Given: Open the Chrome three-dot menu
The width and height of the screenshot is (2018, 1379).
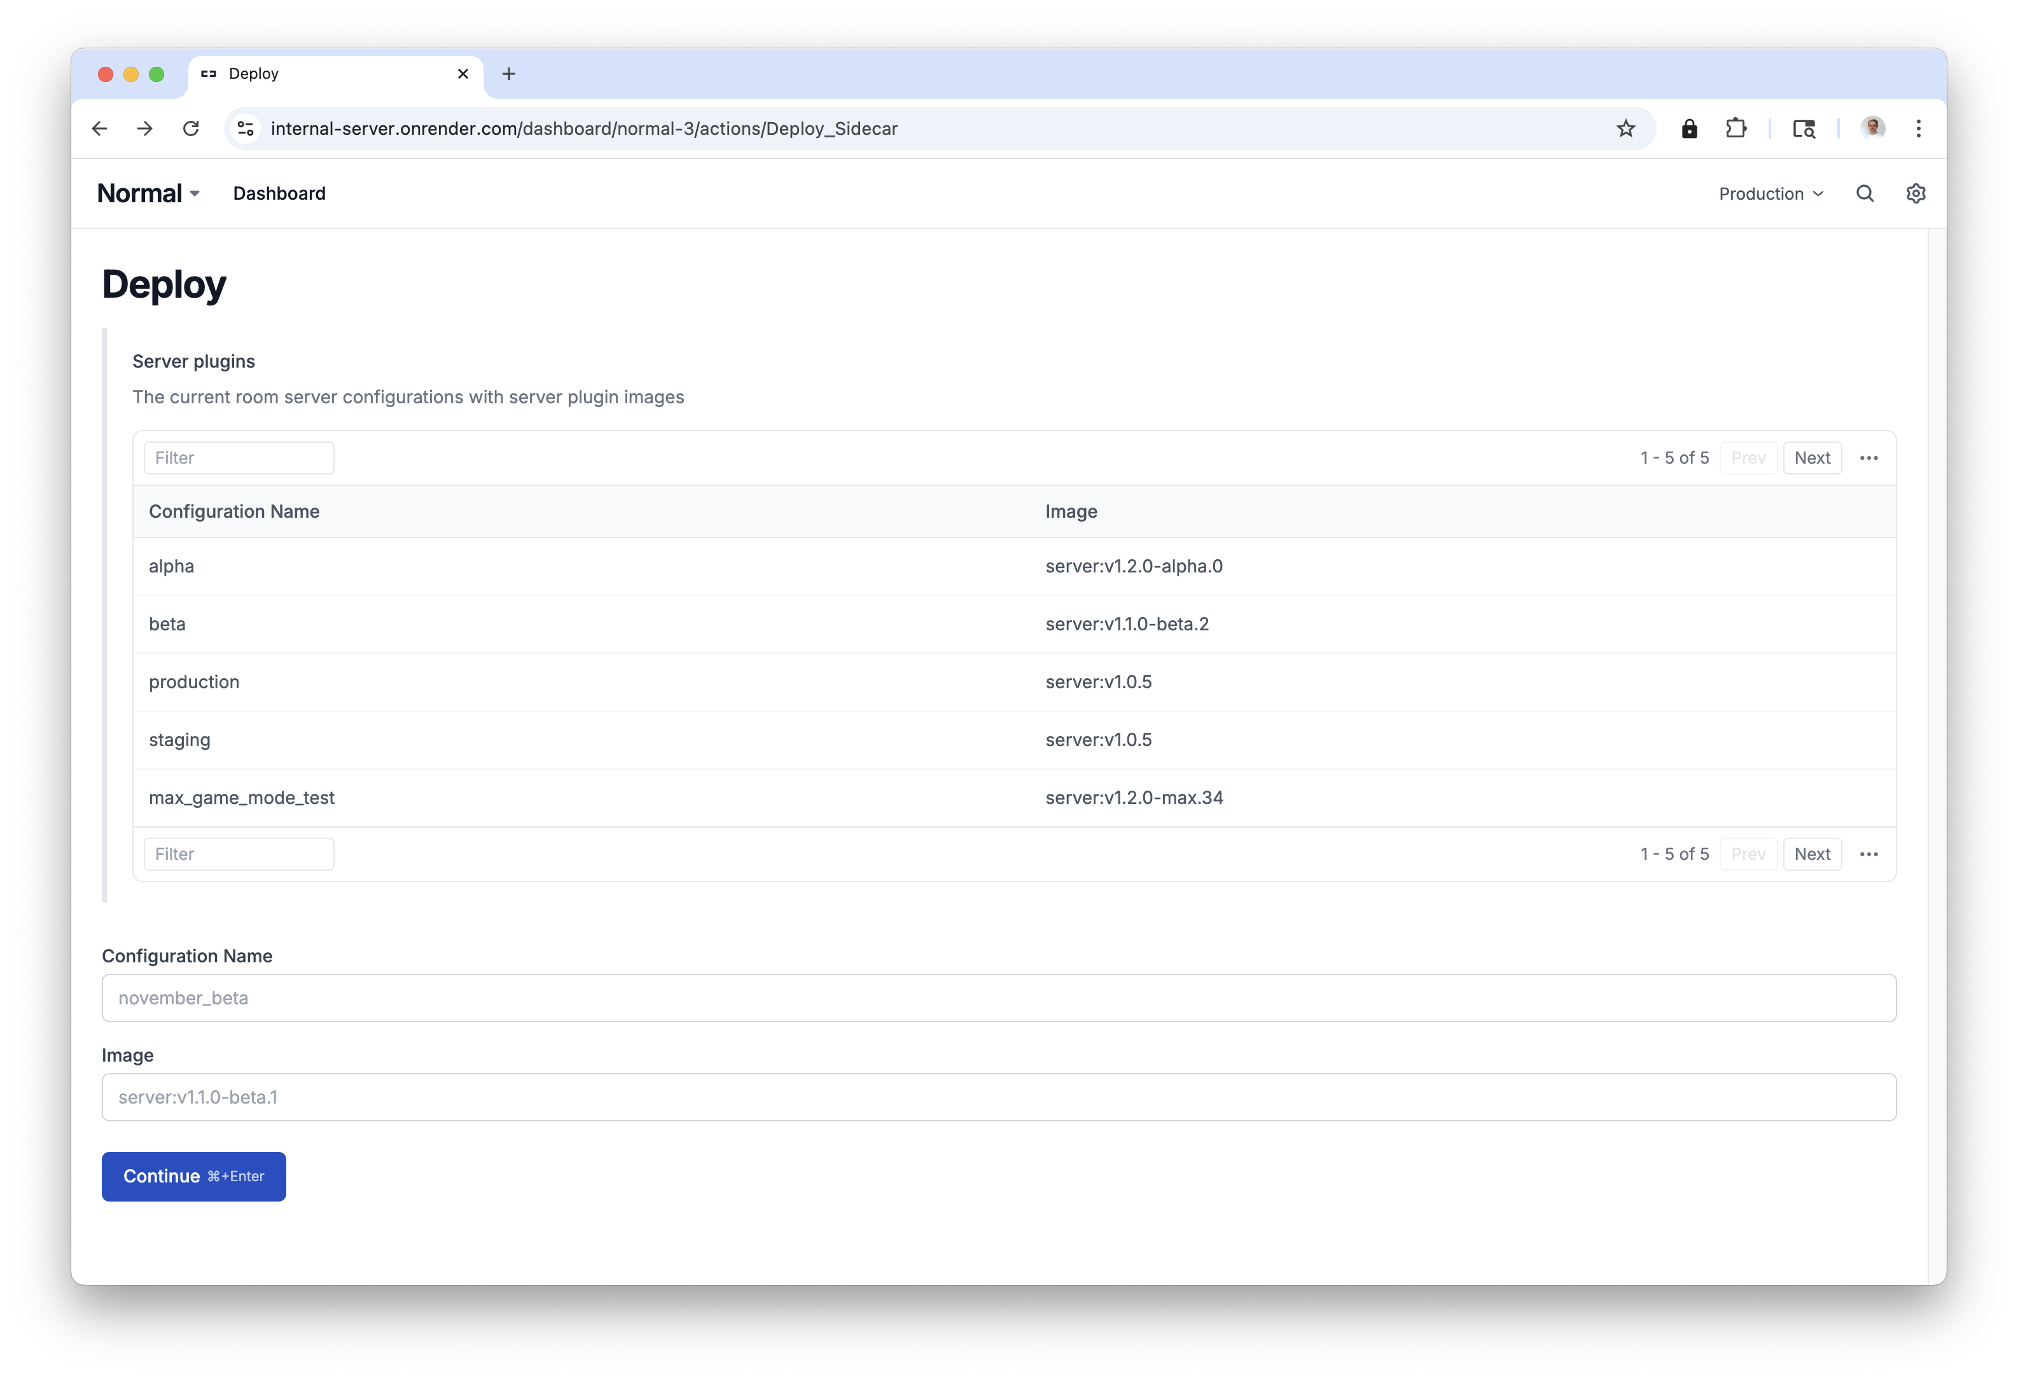Looking at the screenshot, I should click(1918, 128).
